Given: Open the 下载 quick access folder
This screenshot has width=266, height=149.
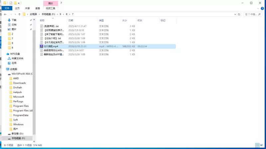Looking at the screenshot, I should point(14,20).
